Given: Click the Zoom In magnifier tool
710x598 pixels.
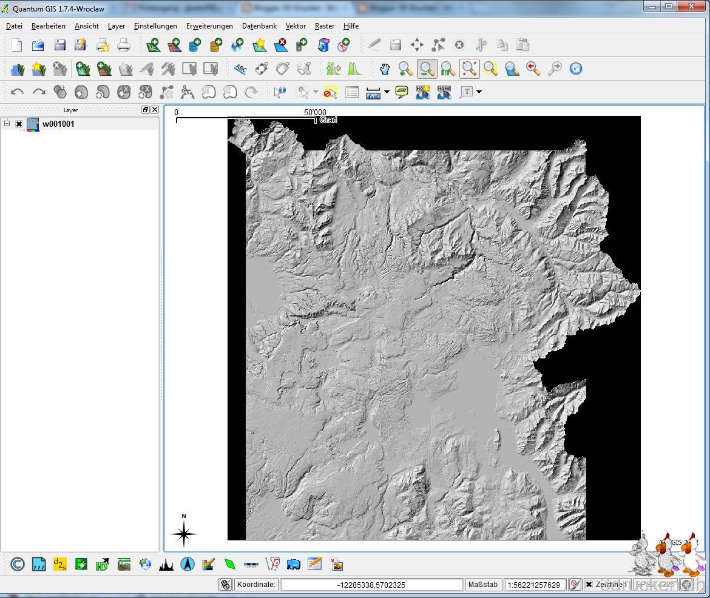Looking at the screenshot, I should pyautogui.click(x=405, y=69).
